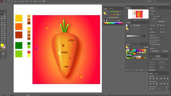Enable Use Preview Bounds checkbox
Image resolution: width=171 pixels, height=96 pixels.
[x=150, y=40]
